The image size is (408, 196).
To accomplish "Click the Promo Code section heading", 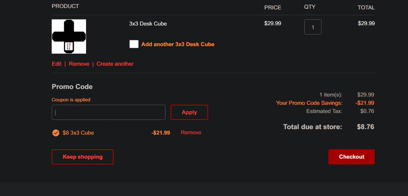I will [x=72, y=87].
